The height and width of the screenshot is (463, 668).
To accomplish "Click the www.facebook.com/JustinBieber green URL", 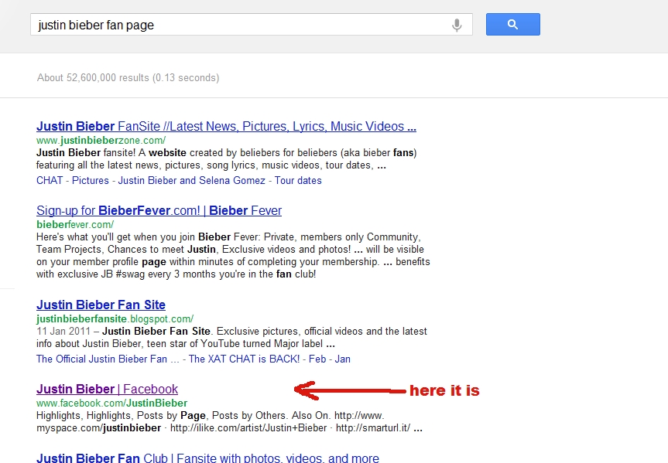I will (111, 403).
